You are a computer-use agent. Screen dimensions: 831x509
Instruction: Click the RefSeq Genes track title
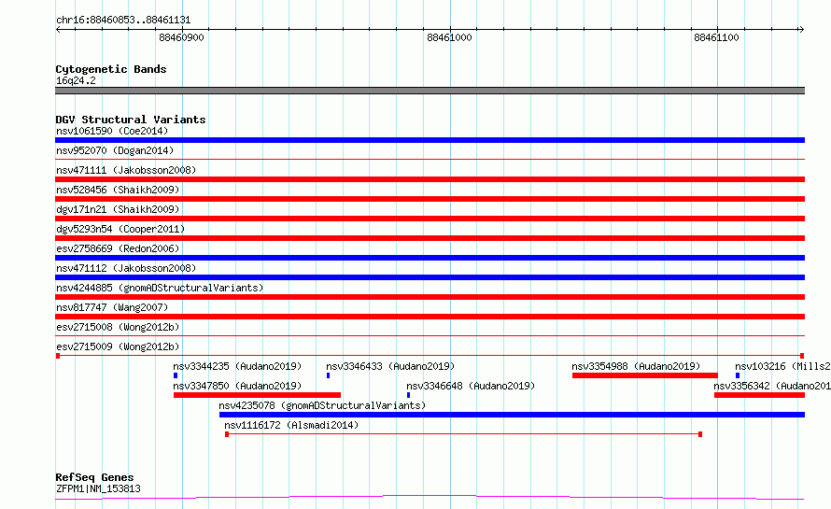pos(94,477)
